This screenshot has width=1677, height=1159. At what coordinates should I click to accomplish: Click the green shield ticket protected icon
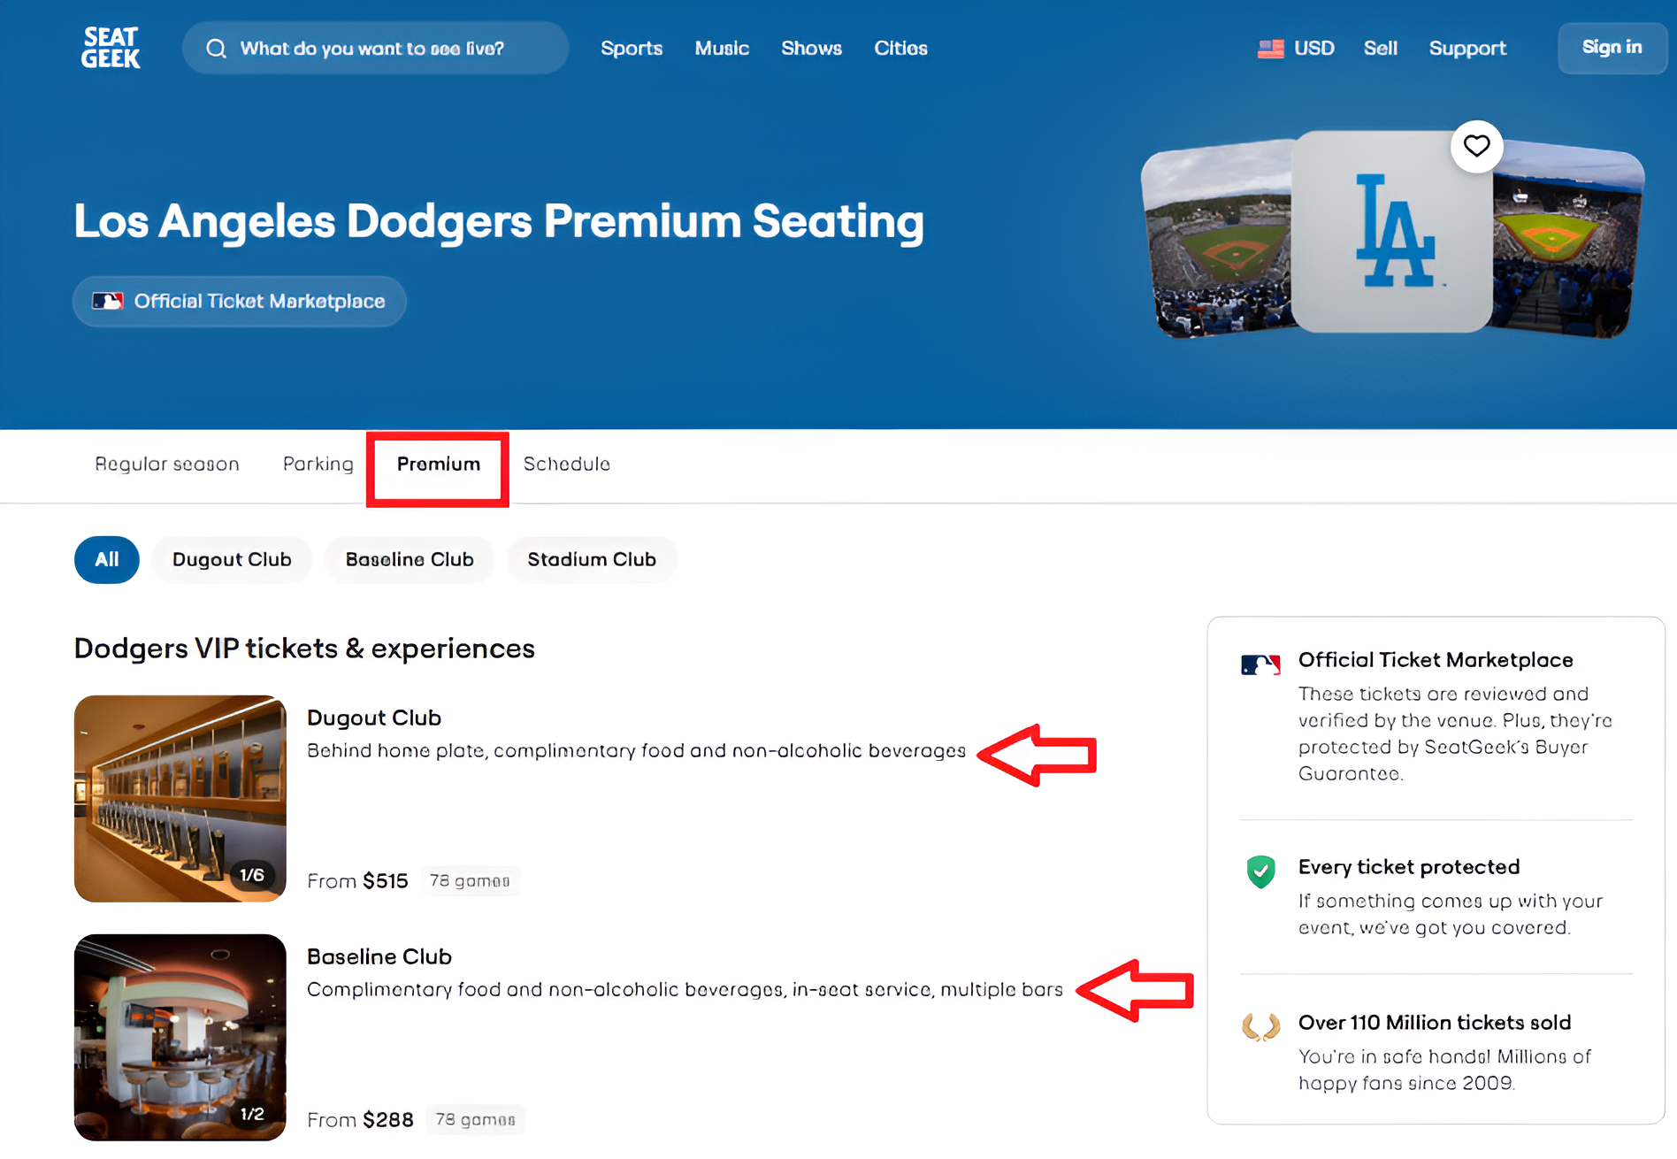pyautogui.click(x=1260, y=871)
